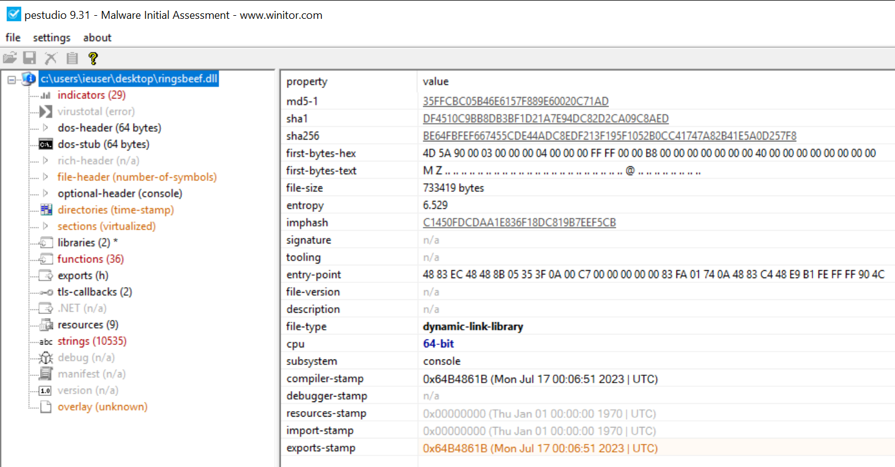Click the version 1.0 icon
The height and width of the screenshot is (467, 895).
coord(46,390)
